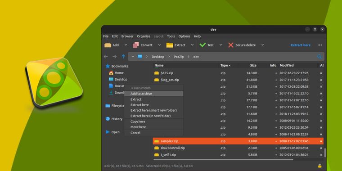Choose Copy here in context menu
The height and width of the screenshot is (171, 342).
click(153, 121)
